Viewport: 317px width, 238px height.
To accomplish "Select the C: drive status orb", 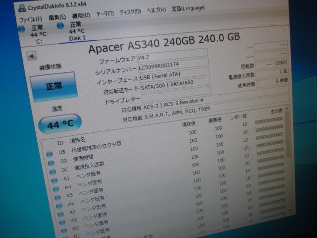I will (22, 29).
